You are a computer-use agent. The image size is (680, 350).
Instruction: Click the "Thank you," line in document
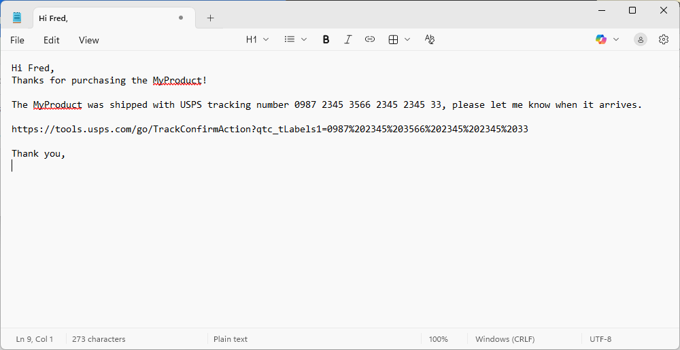click(x=39, y=153)
